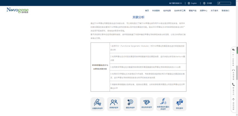Open online customer service headset icon
Screen dimensions: 238x116
233,70
